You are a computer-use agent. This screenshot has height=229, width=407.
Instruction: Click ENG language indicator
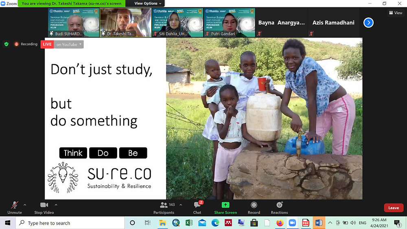pos(362,223)
